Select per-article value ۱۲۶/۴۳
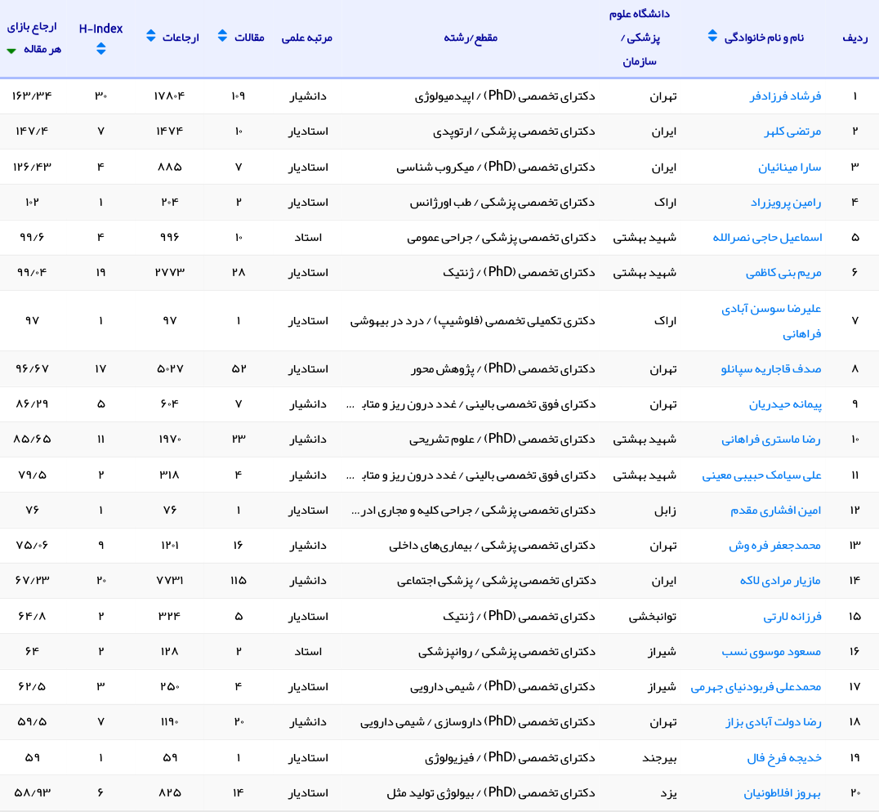The height and width of the screenshot is (812, 879). 32,167
